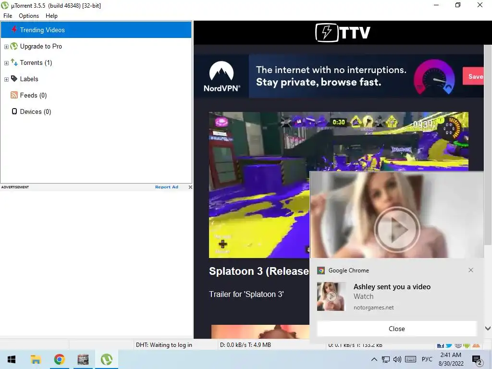Click the notorgames.net source text
This screenshot has width=492, height=369.
[373, 308]
